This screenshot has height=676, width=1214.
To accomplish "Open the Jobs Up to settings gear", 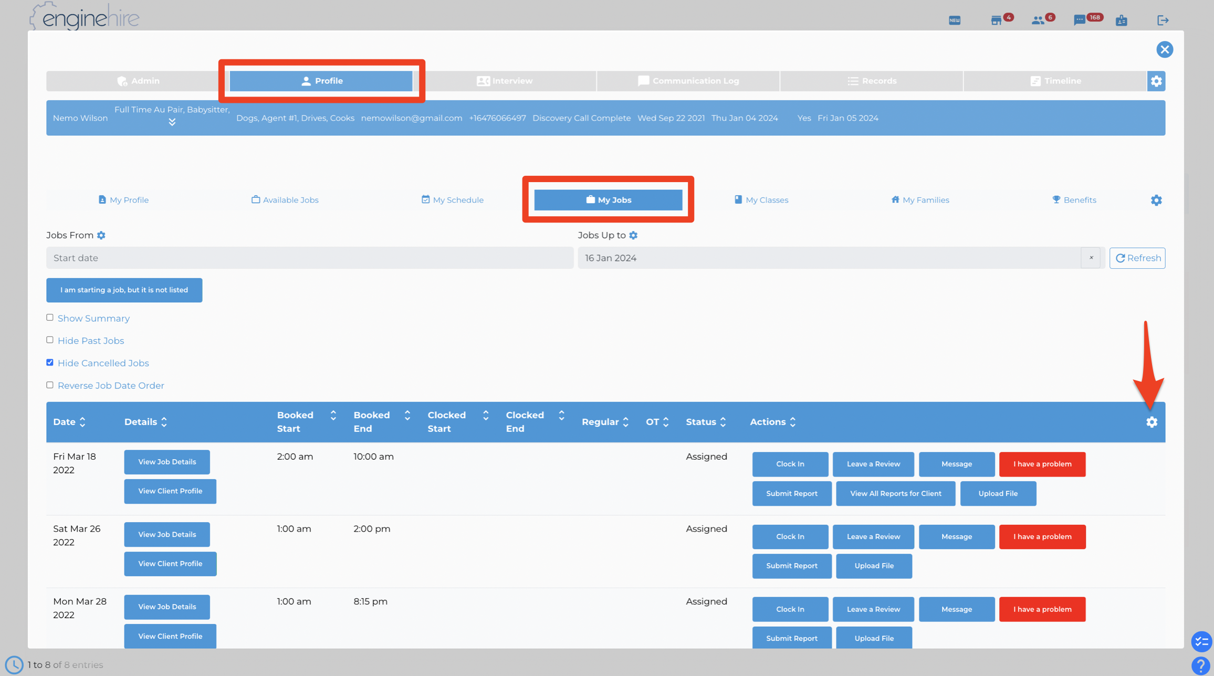I will [x=633, y=235].
